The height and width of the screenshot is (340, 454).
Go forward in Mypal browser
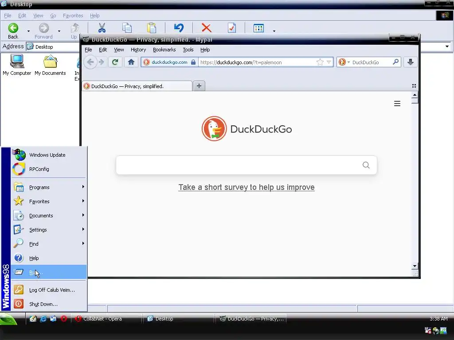[102, 62]
